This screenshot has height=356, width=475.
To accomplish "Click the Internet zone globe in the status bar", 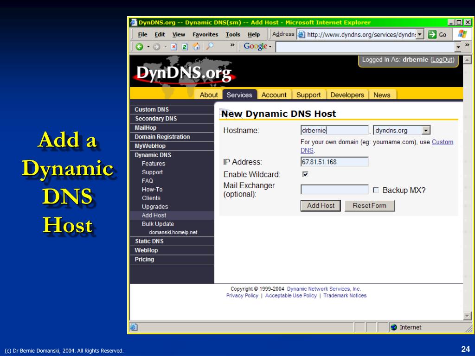I will click(394, 327).
